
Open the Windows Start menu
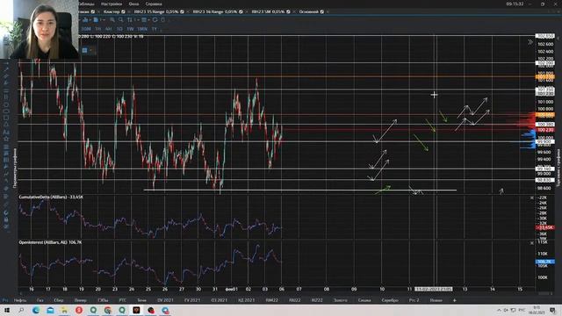7,310
